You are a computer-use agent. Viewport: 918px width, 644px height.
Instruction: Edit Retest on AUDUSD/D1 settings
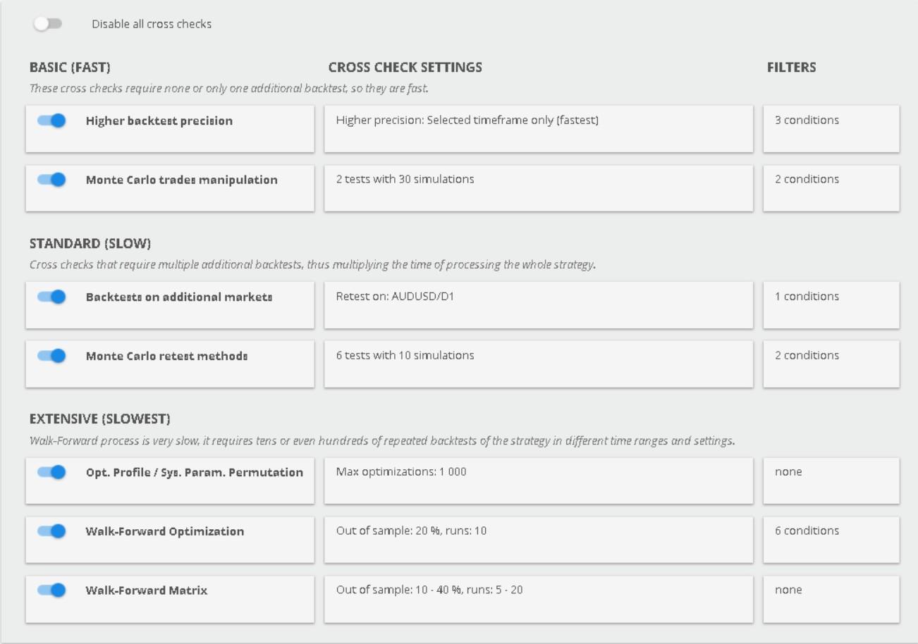pos(538,304)
